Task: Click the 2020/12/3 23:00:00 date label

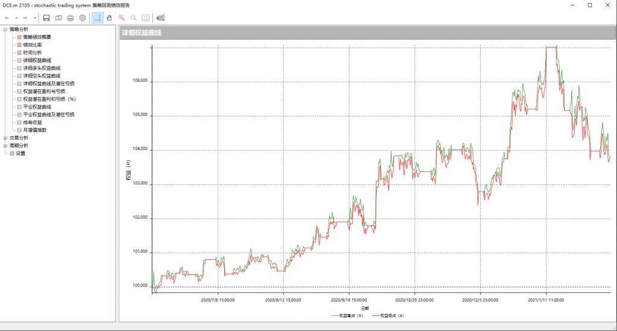Action: pyautogui.click(x=480, y=300)
